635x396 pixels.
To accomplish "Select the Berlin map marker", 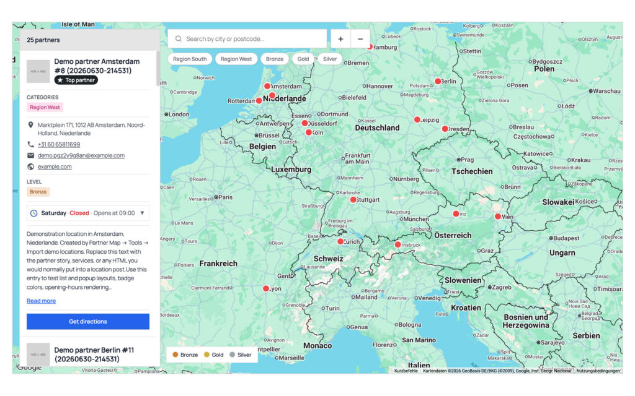I will tap(438, 81).
